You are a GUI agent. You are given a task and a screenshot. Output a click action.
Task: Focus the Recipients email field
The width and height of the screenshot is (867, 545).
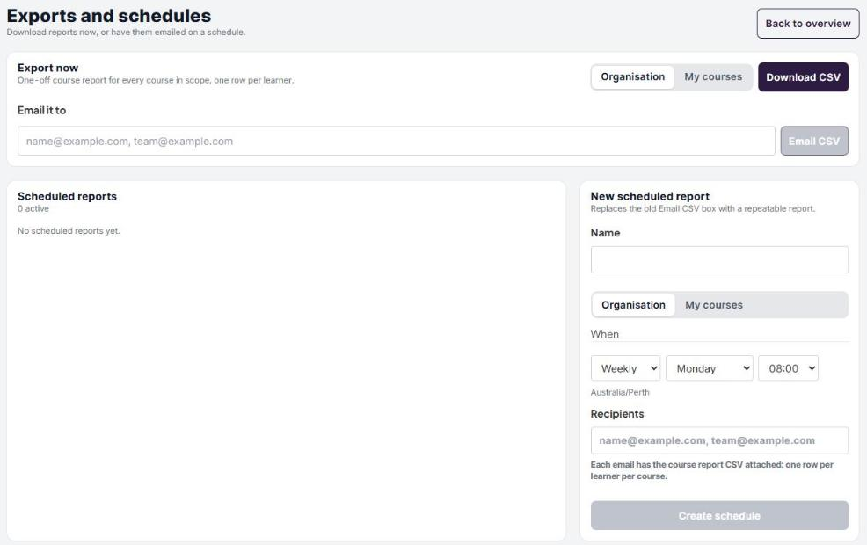[x=718, y=440]
